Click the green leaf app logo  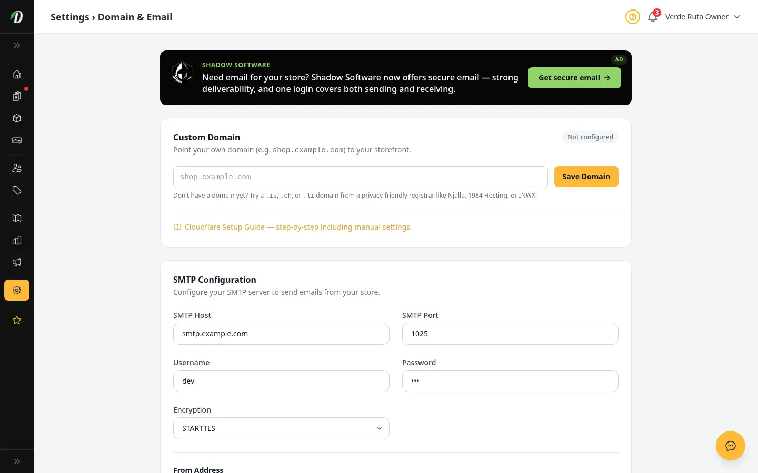[17, 17]
